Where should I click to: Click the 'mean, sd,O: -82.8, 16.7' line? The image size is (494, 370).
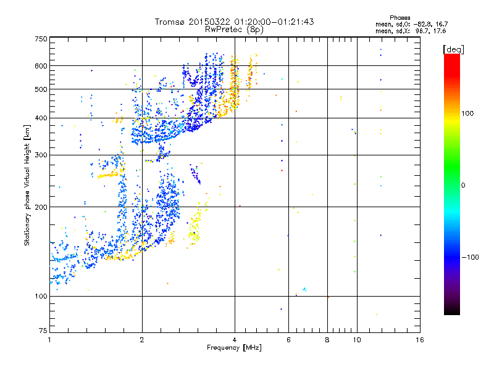coord(411,24)
